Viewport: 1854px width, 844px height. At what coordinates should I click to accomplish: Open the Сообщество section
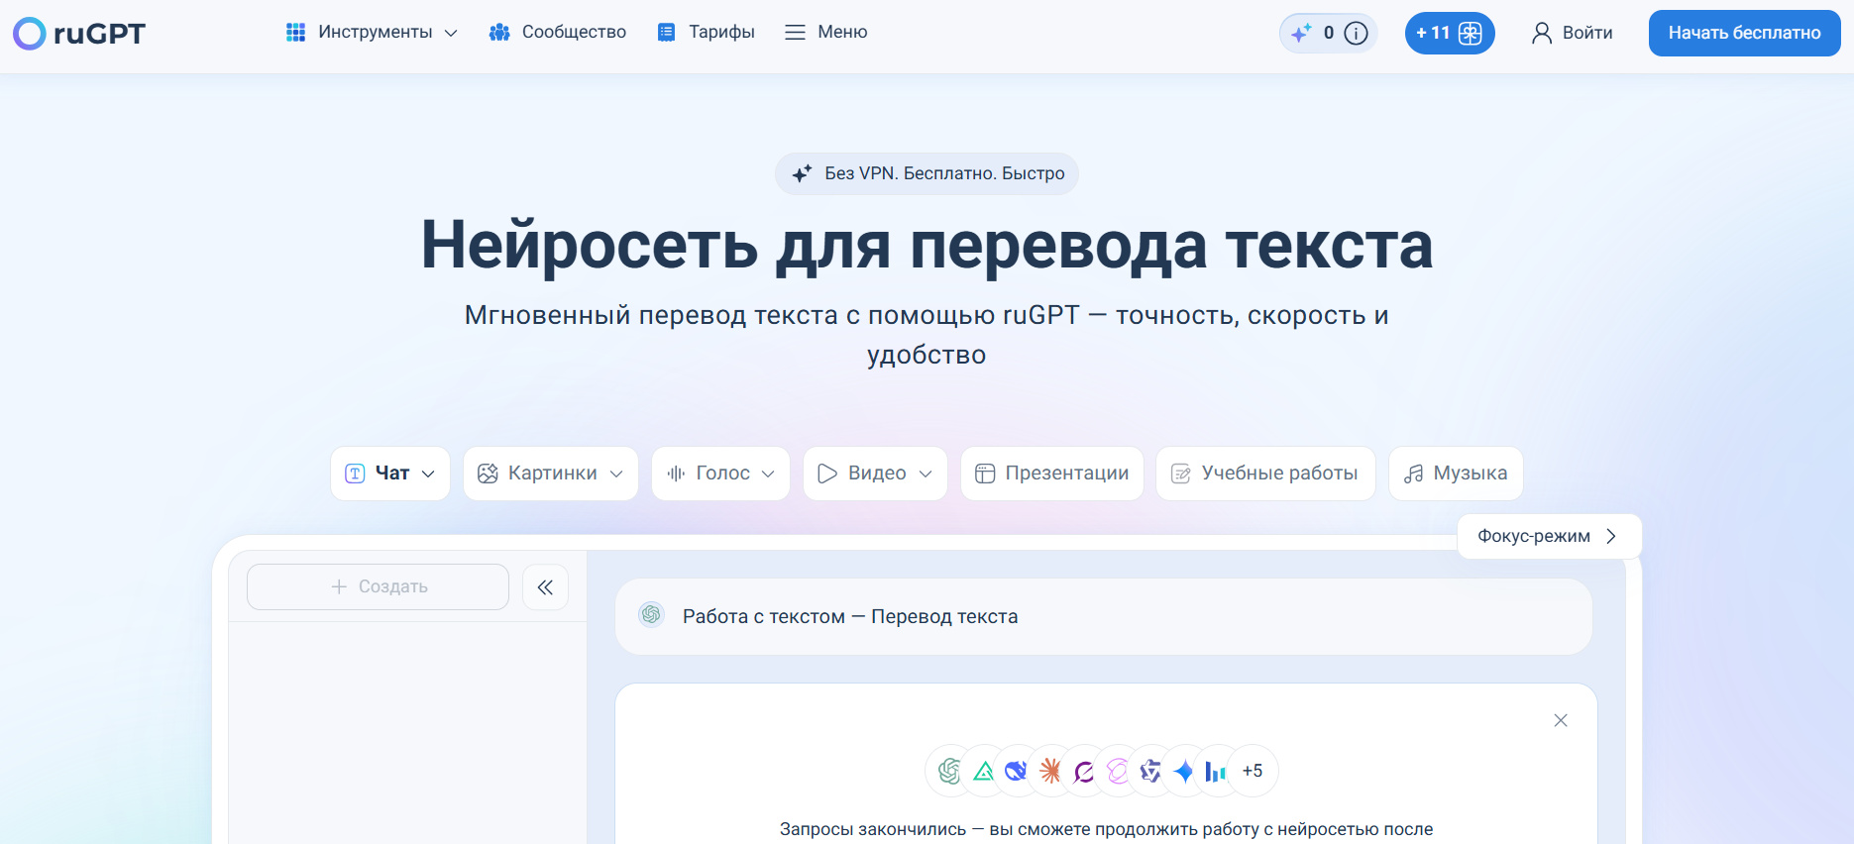click(x=558, y=33)
